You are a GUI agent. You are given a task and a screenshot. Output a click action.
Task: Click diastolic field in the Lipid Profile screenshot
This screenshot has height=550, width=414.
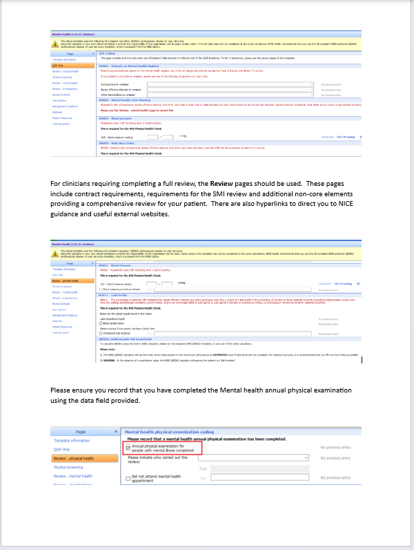tap(167, 284)
